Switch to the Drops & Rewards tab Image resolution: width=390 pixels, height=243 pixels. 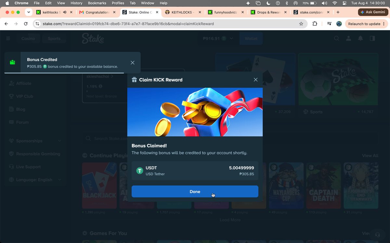point(268,12)
